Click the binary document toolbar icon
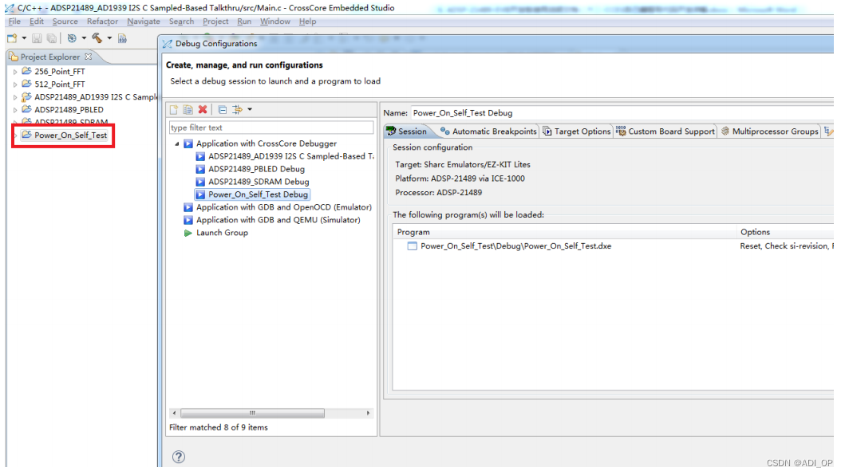 pyautogui.click(x=122, y=38)
